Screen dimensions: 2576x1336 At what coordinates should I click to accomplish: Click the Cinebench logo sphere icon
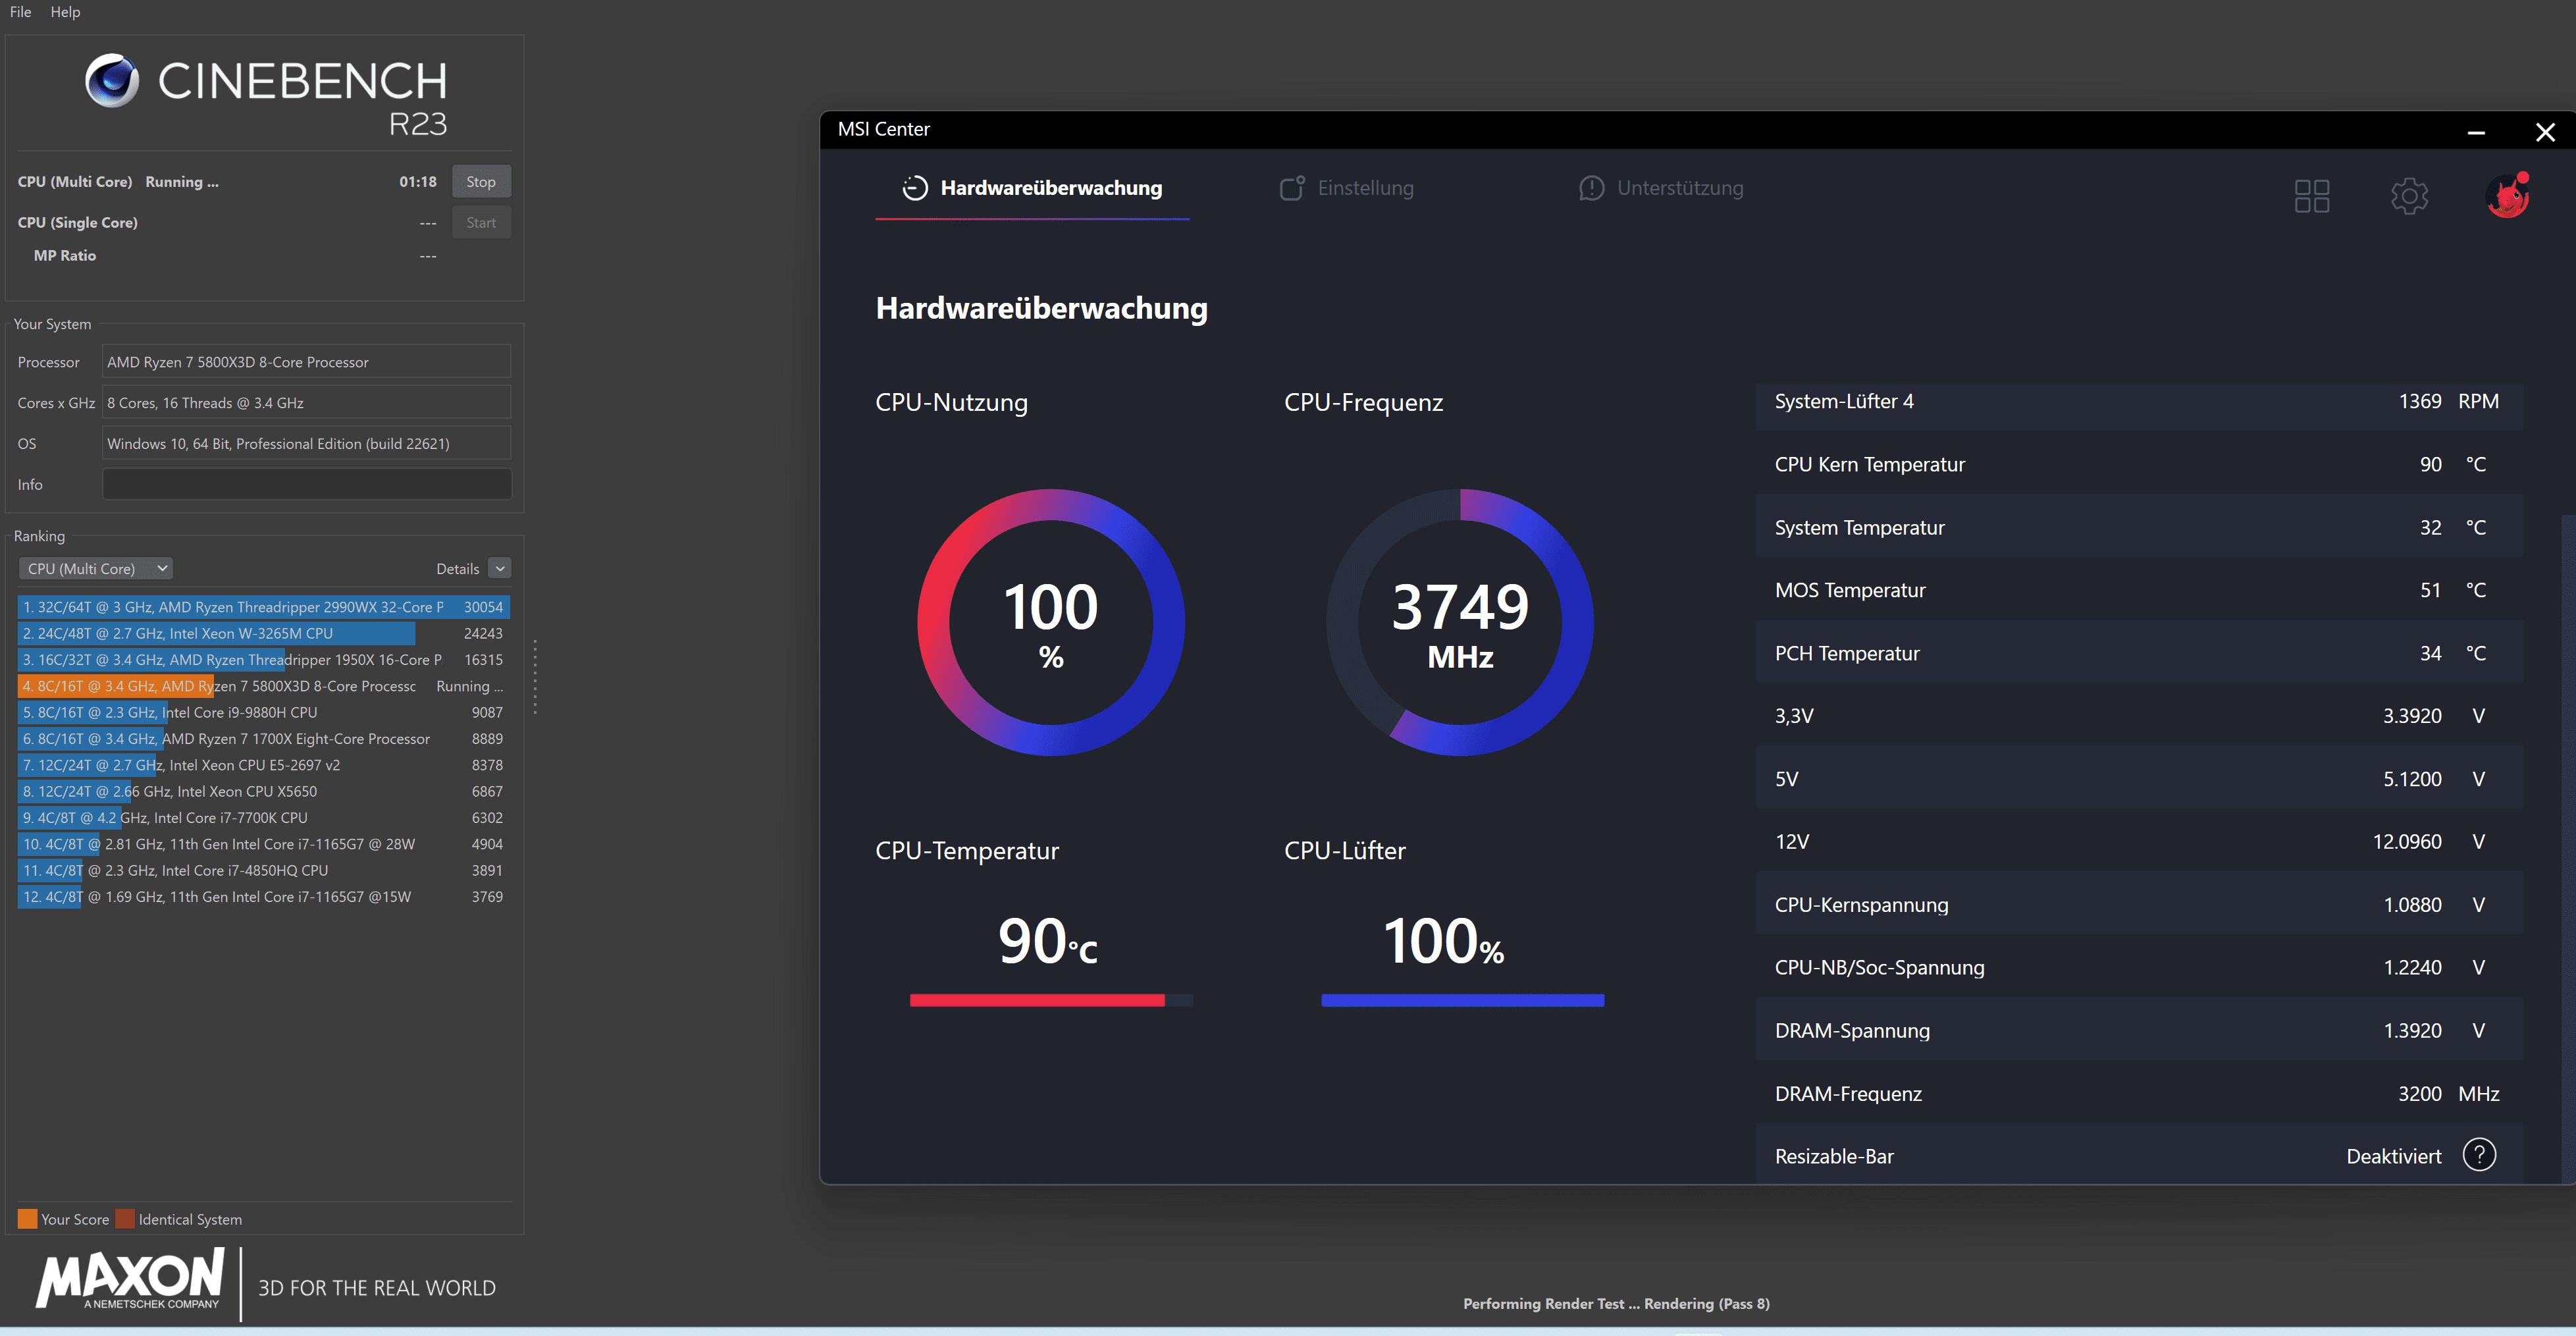[112, 81]
